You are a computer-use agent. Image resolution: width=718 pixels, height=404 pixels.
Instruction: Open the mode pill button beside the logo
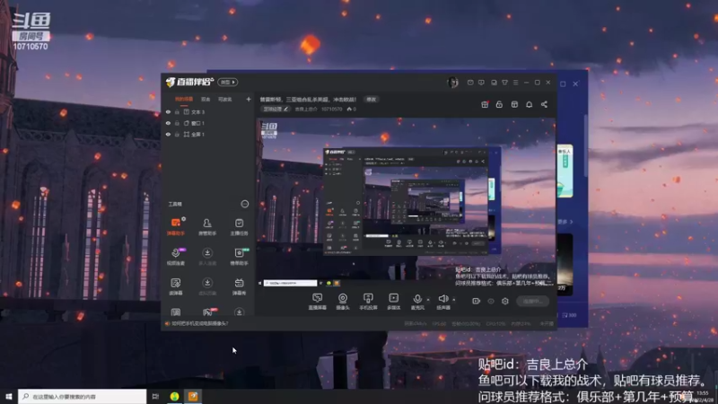pos(228,82)
